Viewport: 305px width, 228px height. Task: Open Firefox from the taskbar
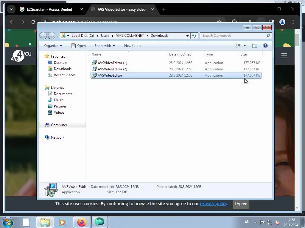[x=82, y=222]
